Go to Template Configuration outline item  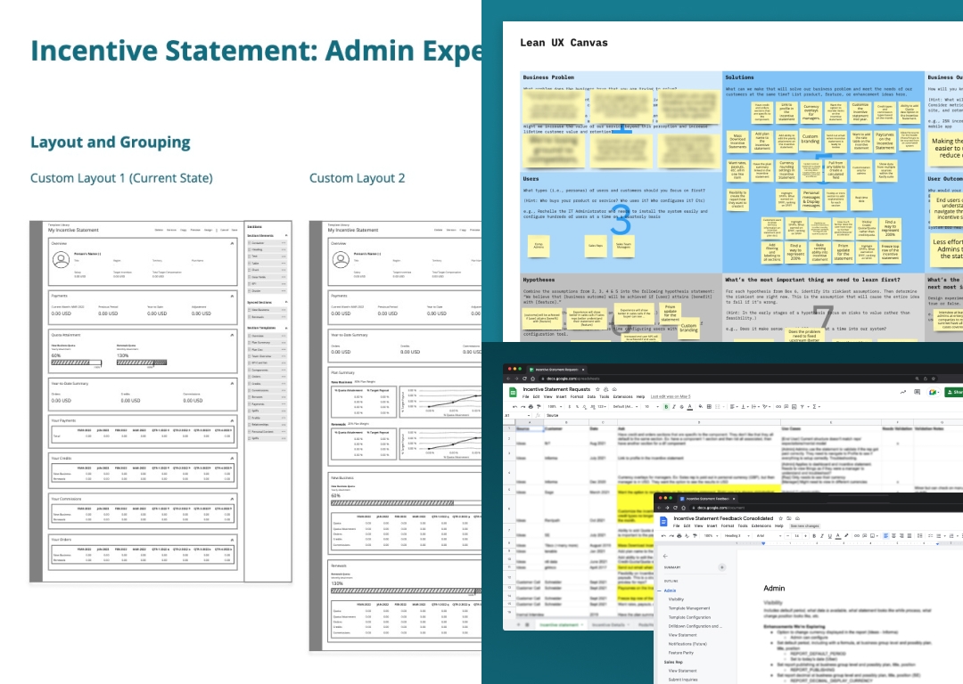(689, 617)
